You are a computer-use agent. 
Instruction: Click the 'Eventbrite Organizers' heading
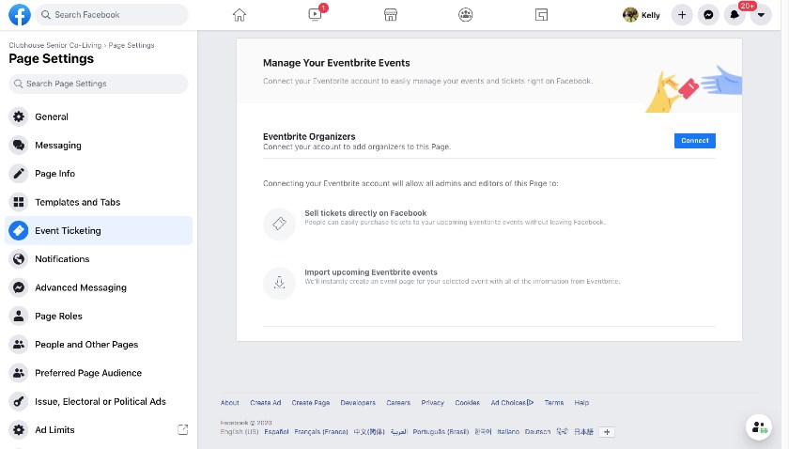309,136
